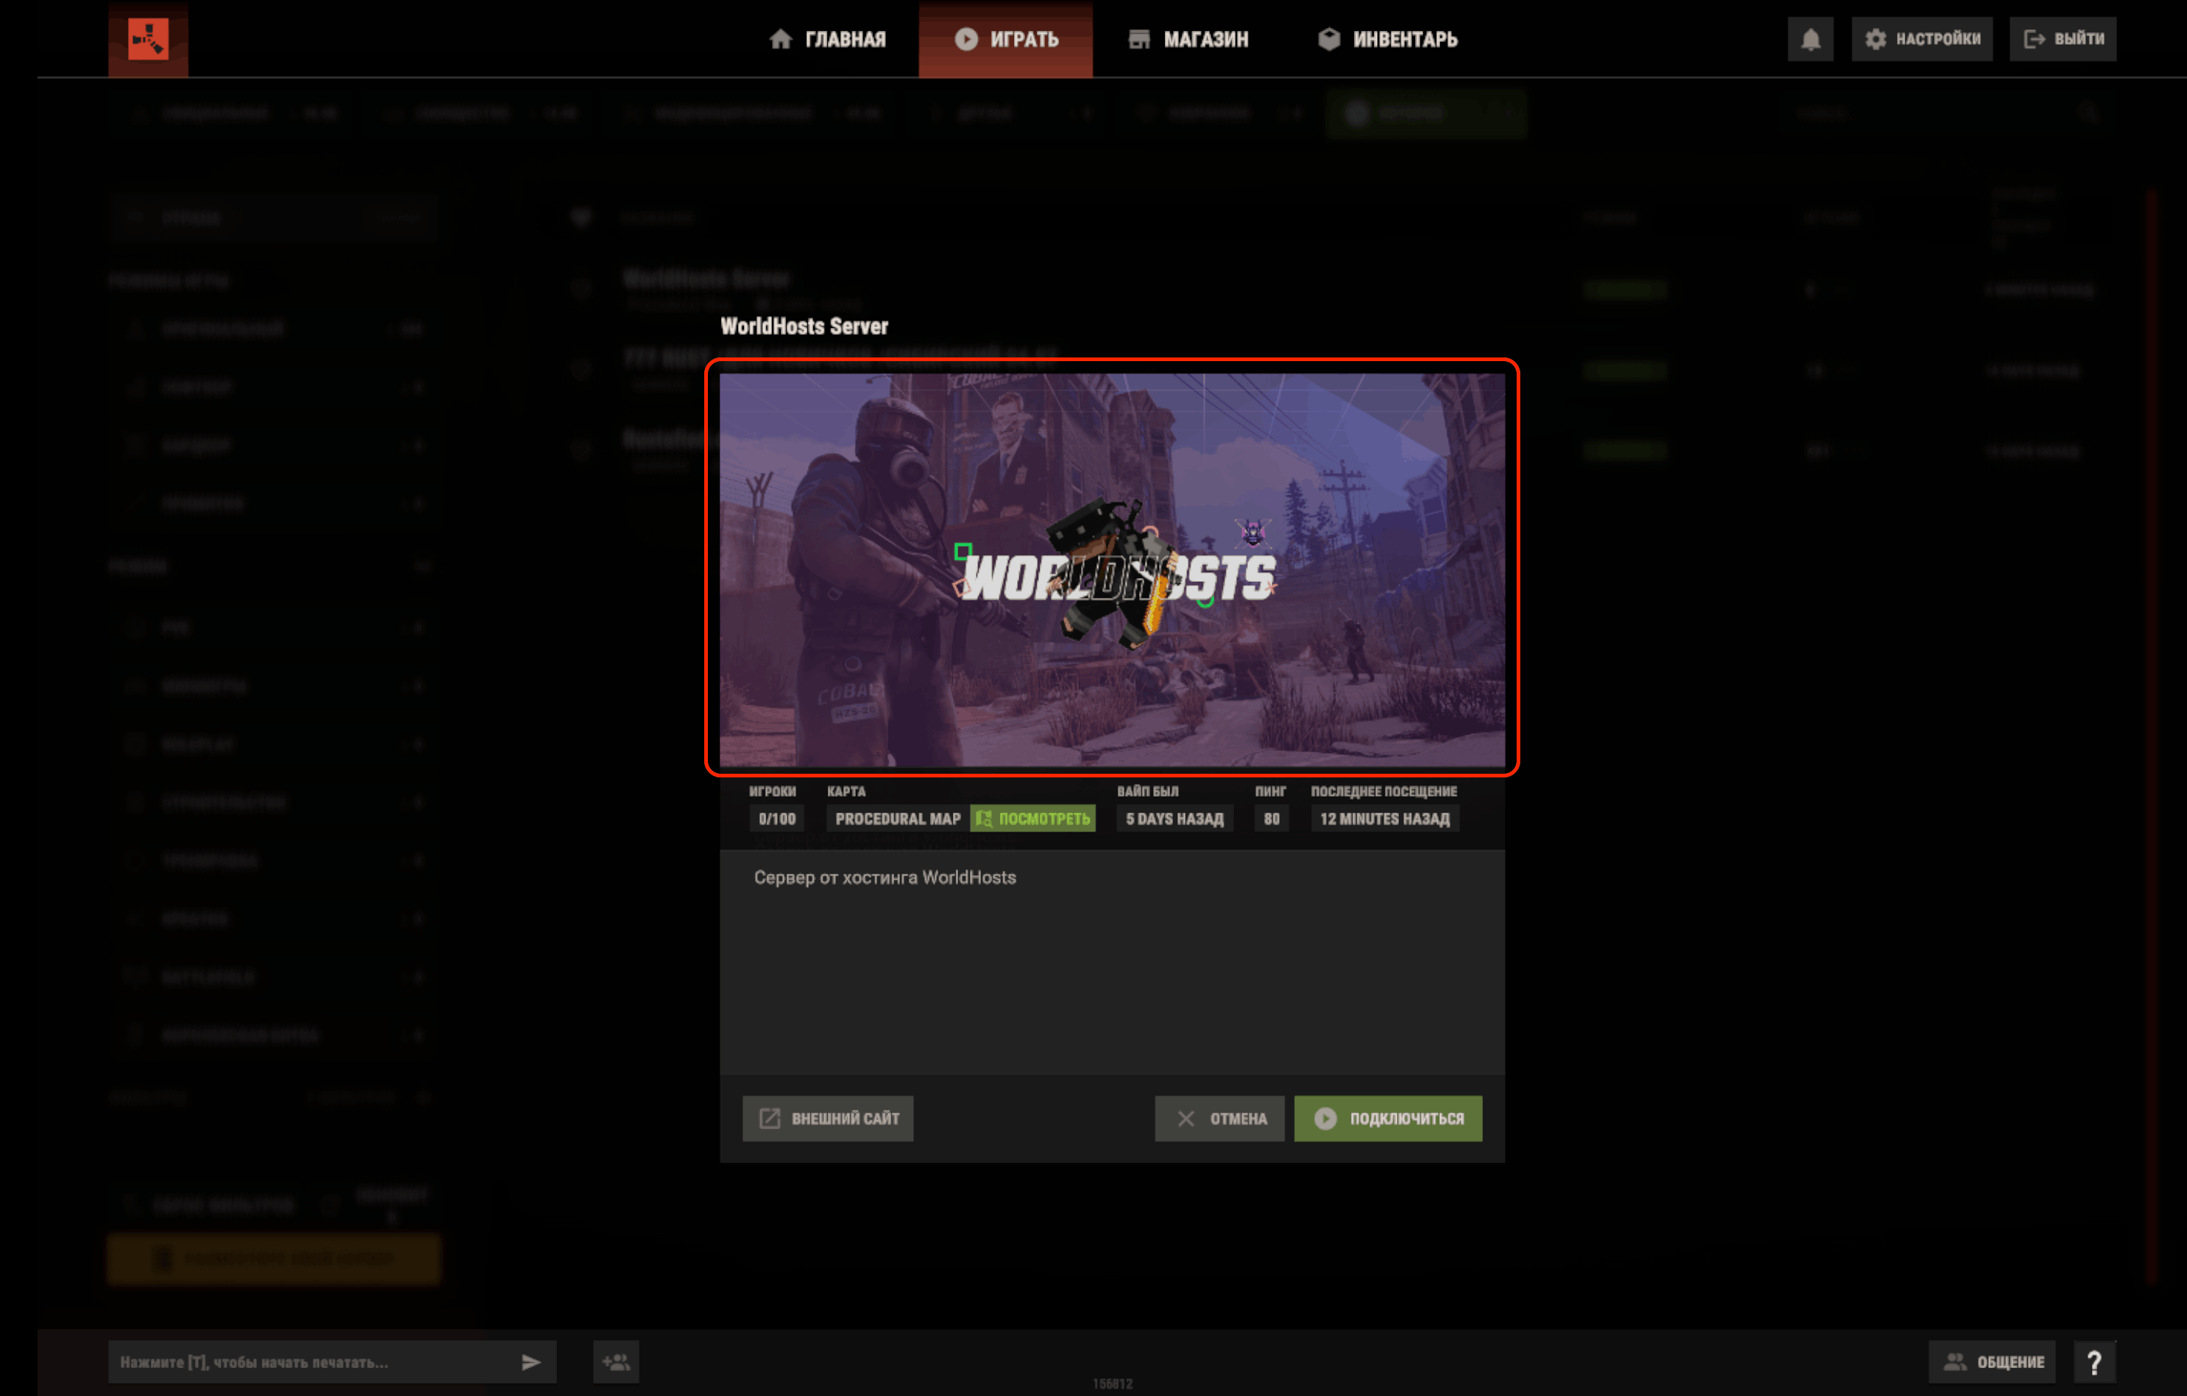Click the WorldHosts server banner image
The image size is (2187, 1396).
click(1112, 569)
